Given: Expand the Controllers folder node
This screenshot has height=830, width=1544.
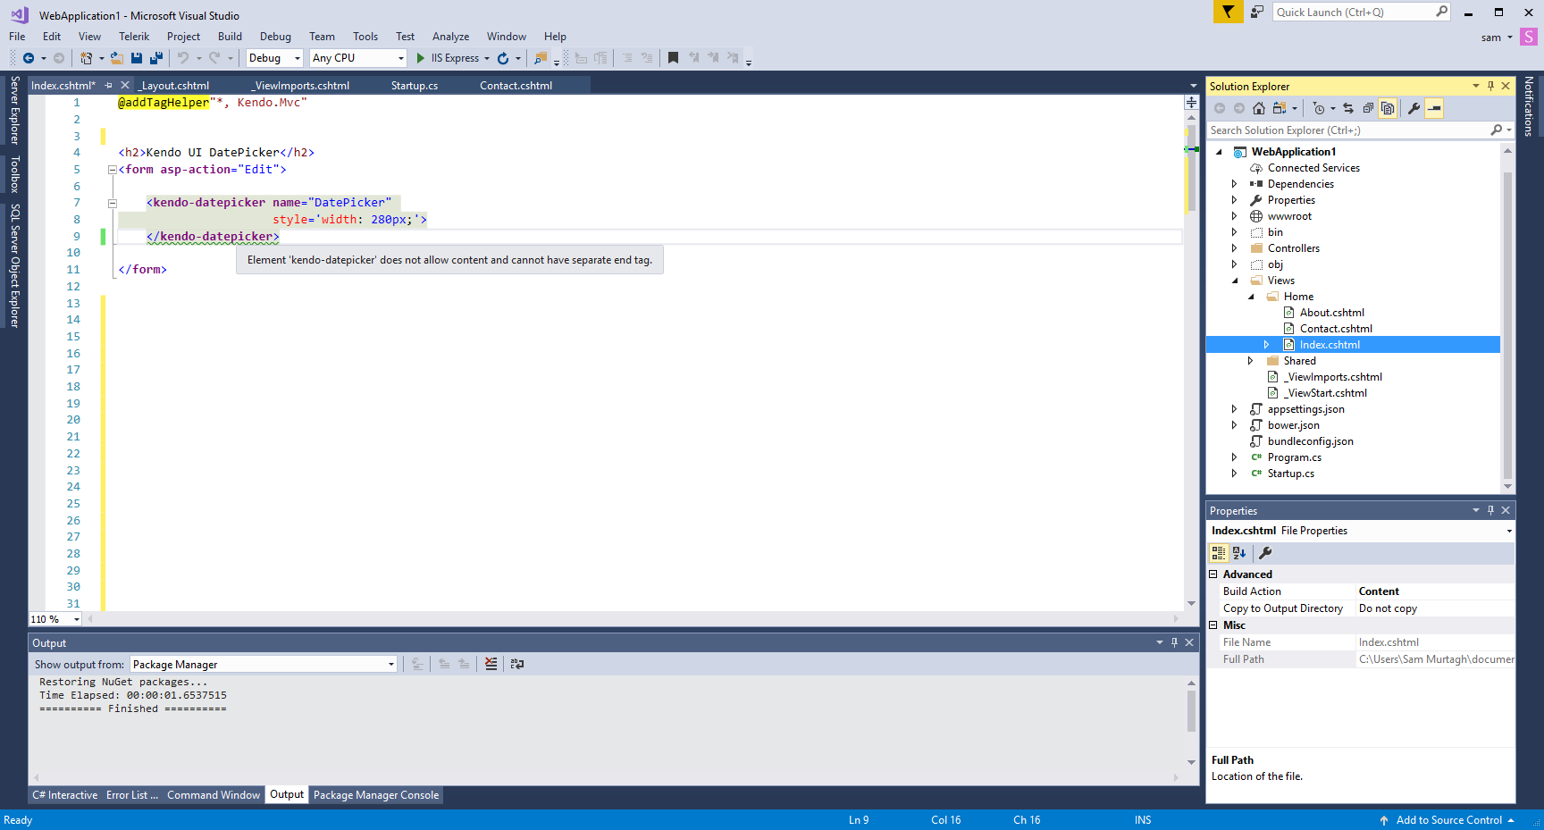Looking at the screenshot, I should tap(1235, 248).
